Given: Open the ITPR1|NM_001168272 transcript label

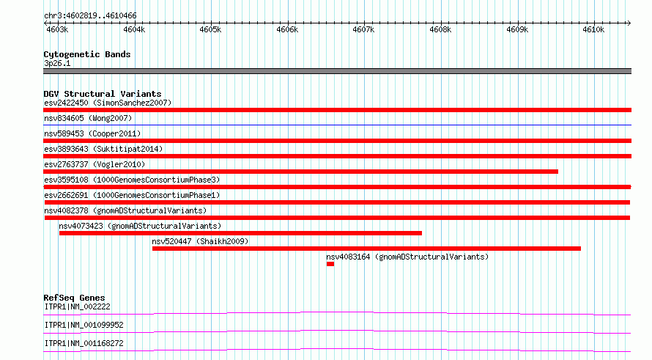Looking at the screenshot, I should point(84,343).
